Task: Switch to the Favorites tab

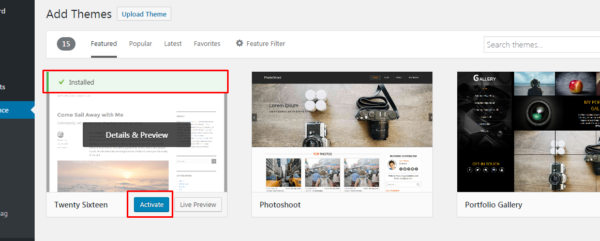Action: point(207,43)
